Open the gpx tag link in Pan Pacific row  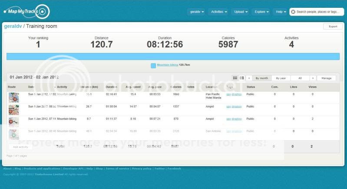click(228, 94)
